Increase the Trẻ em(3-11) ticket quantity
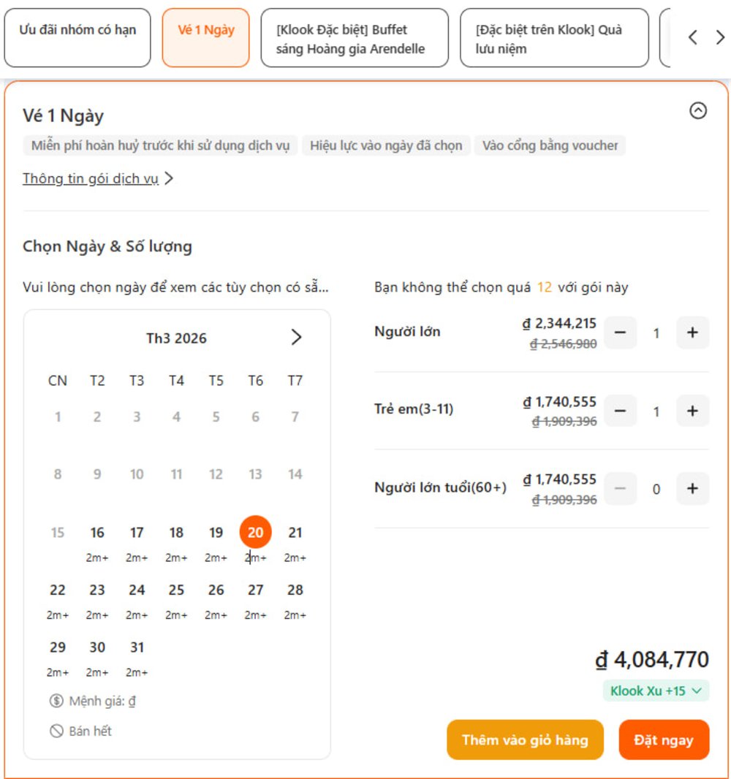 tap(692, 411)
